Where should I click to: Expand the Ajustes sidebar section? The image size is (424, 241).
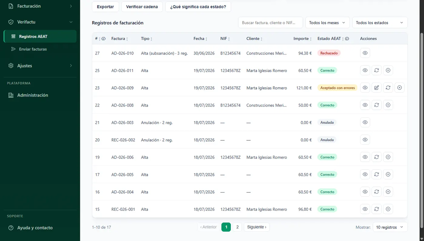(40, 66)
